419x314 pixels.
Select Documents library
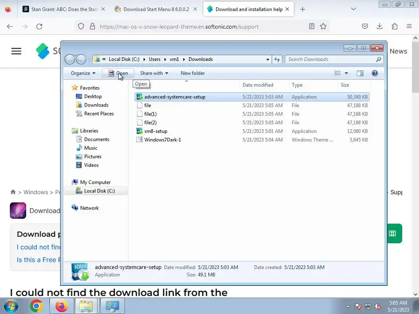97,139
